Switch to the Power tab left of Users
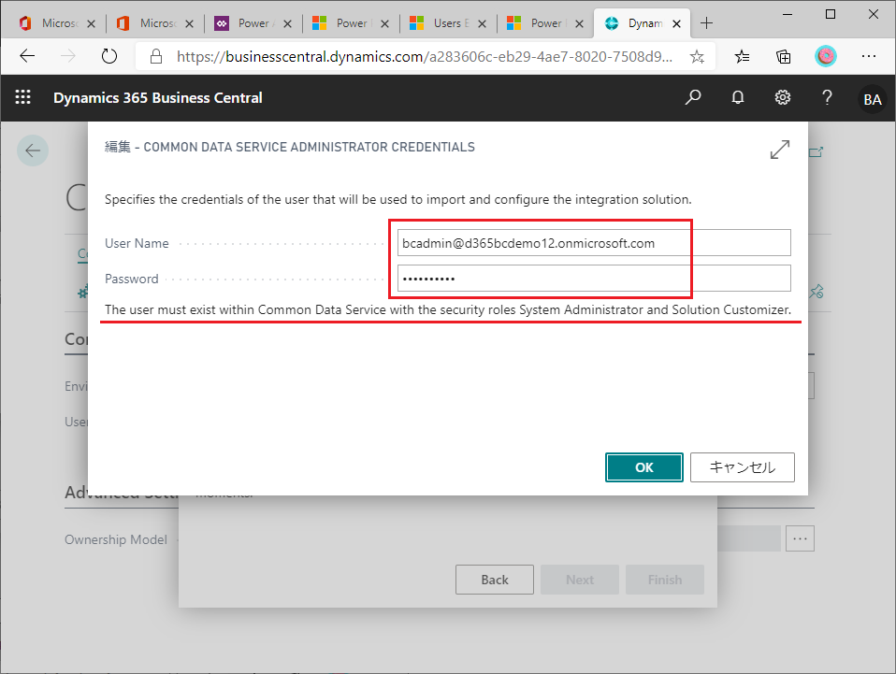This screenshot has width=896, height=674. coord(349,23)
